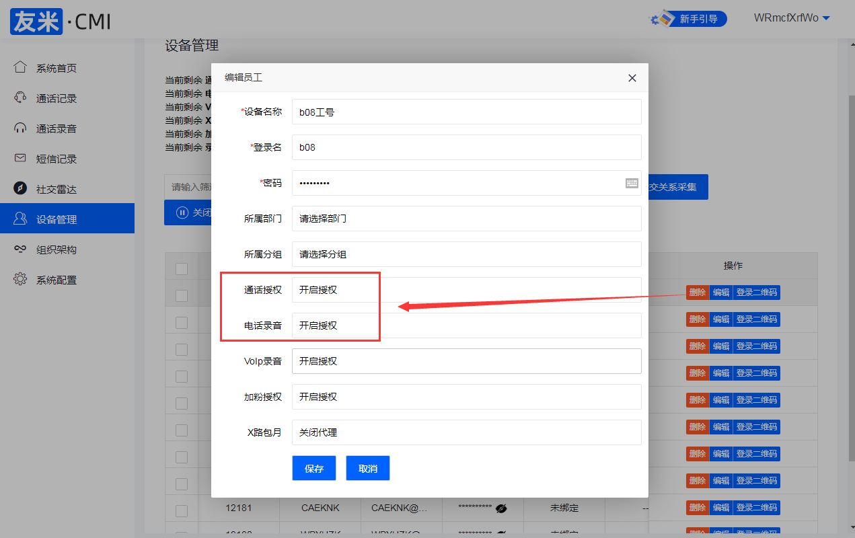Open the 所属部门 department dropdown
Image resolution: width=855 pixels, height=538 pixels.
[x=466, y=218]
